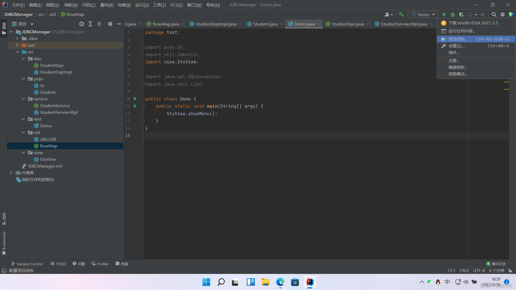Screen dimensions: 516x290
Task: Click the Build project hammer icon
Action: (401, 15)
